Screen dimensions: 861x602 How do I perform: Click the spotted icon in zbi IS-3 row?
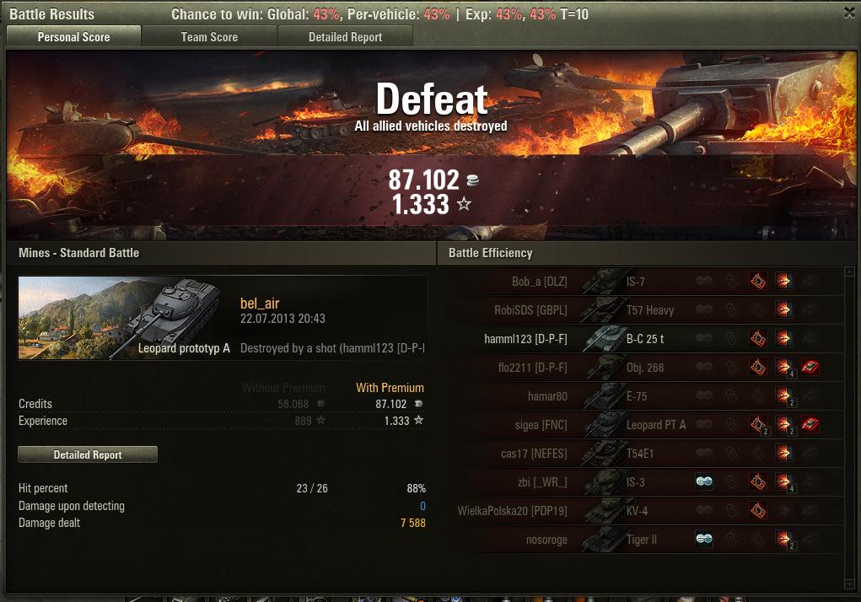click(704, 481)
